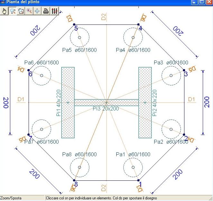Select pile Pa2 center circle
213x201 pixels.
click(171, 129)
